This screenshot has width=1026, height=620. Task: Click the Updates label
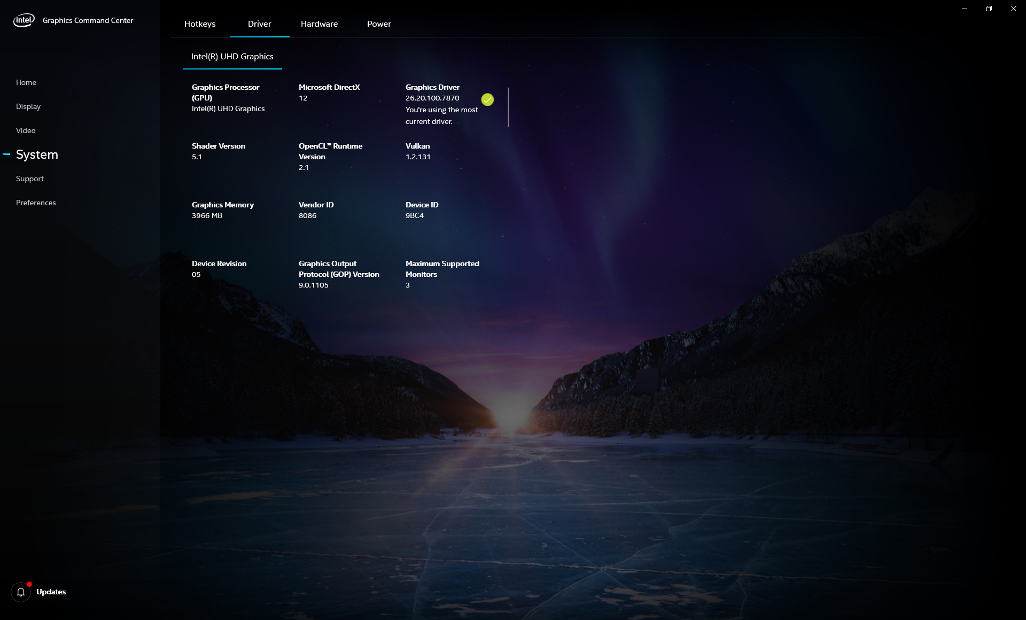point(51,592)
